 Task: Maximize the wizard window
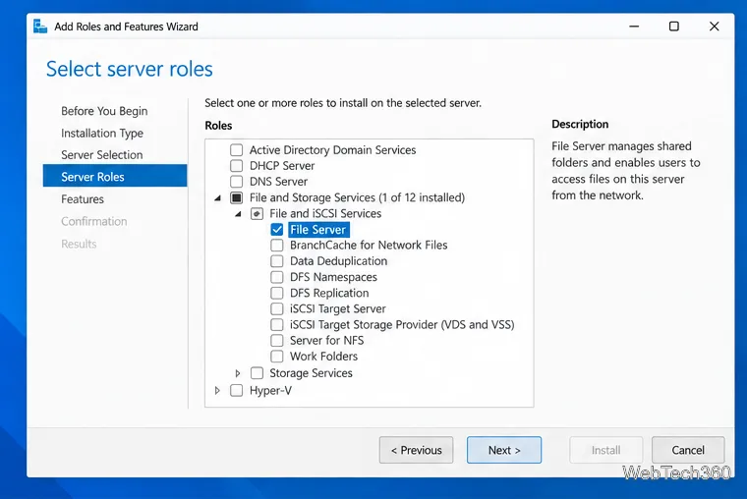pyautogui.click(x=674, y=27)
